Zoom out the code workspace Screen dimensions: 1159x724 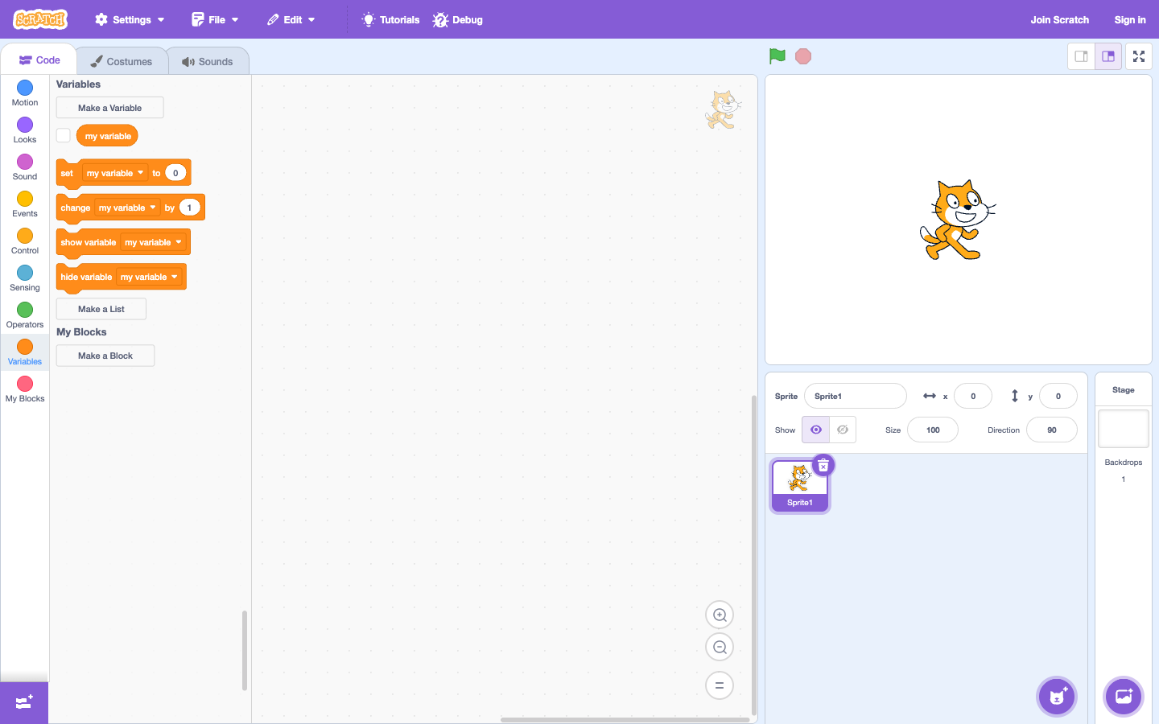720,648
